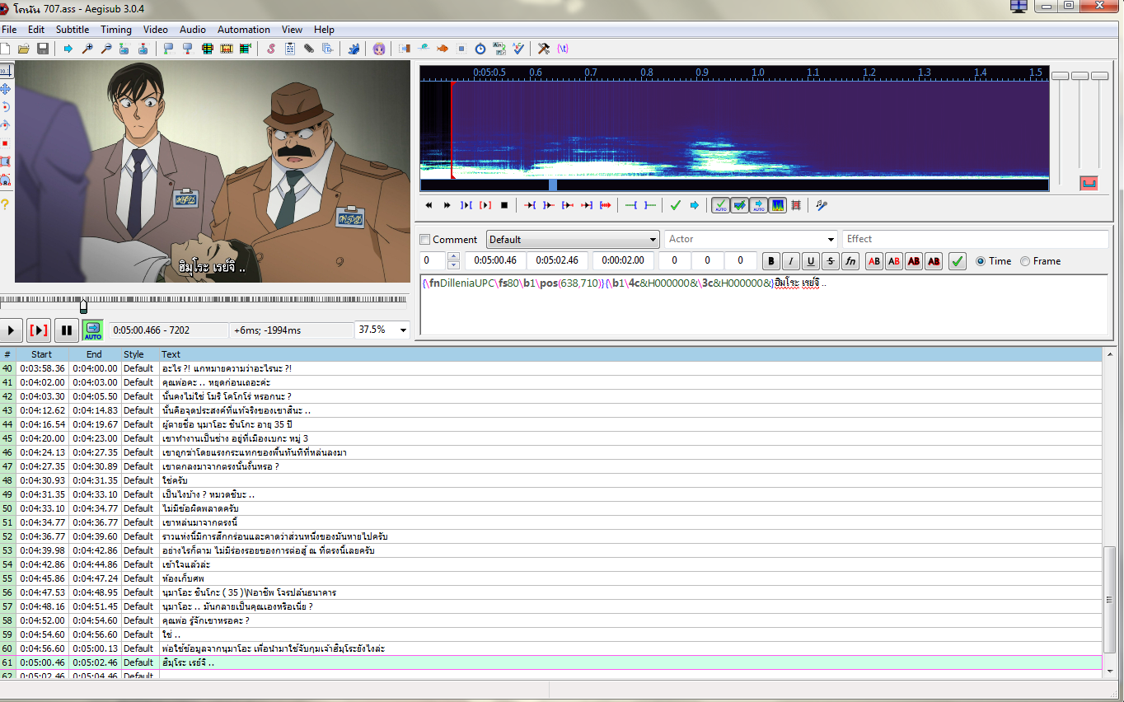The image size is (1124, 702).
Task: Open the Timing menu
Action: 116,30
